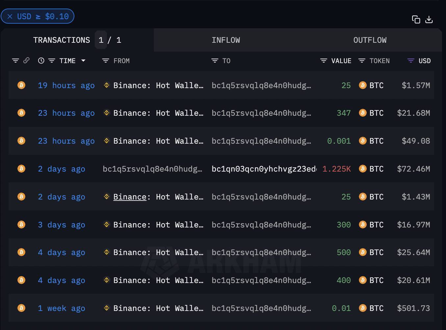This screenshot has width=446, height=330.
Task: Click the Binance logo in the $1.57M row
Action: coord(107,85)
